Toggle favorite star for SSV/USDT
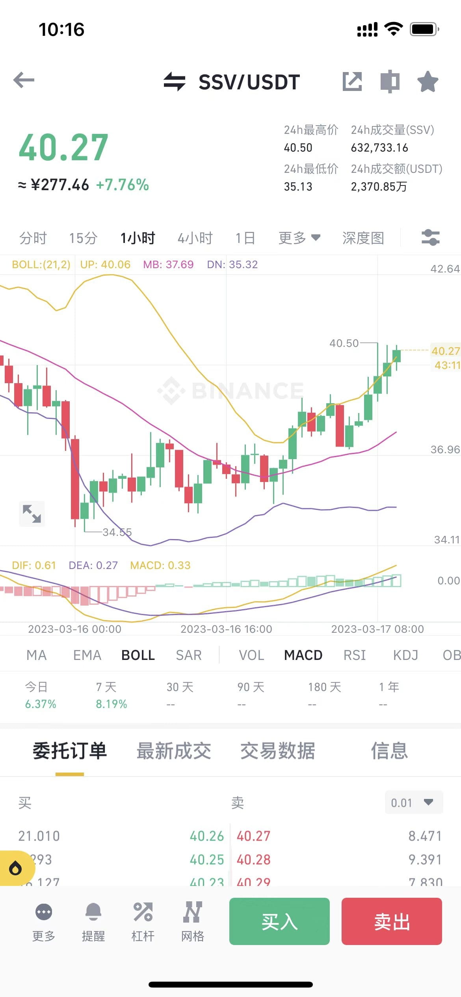 [x=428, y=82]
